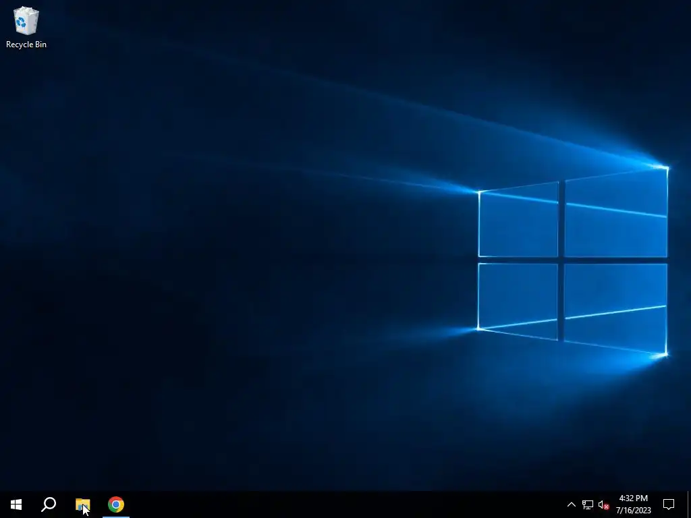Open the network status tray icon
Viewport: 691px width, 518px height.
click(x=588, y=505)
